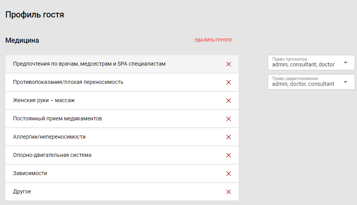This screenshot has width=357, height=205.
Task: Remove 'Противопоказания/плохая переносимость' using its X icon
Action: (x=228, y=82)
